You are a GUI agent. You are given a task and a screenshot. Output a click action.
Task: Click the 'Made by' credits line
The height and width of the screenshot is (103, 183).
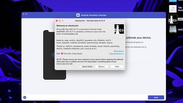coord(84,41)
